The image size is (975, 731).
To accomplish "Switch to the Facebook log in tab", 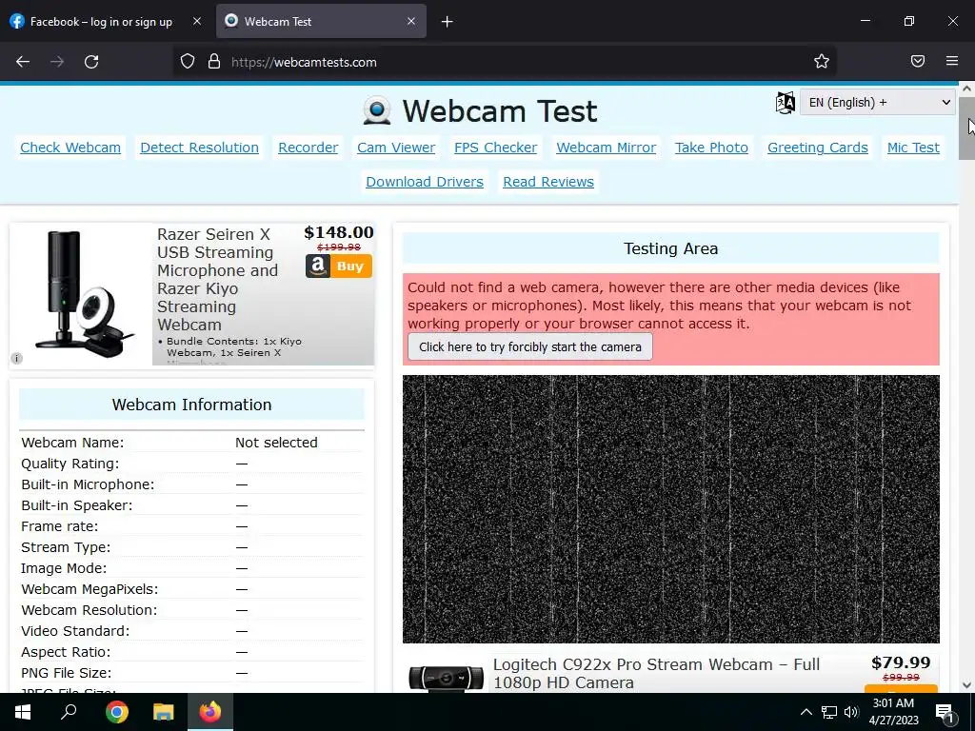I will (101, 22).
